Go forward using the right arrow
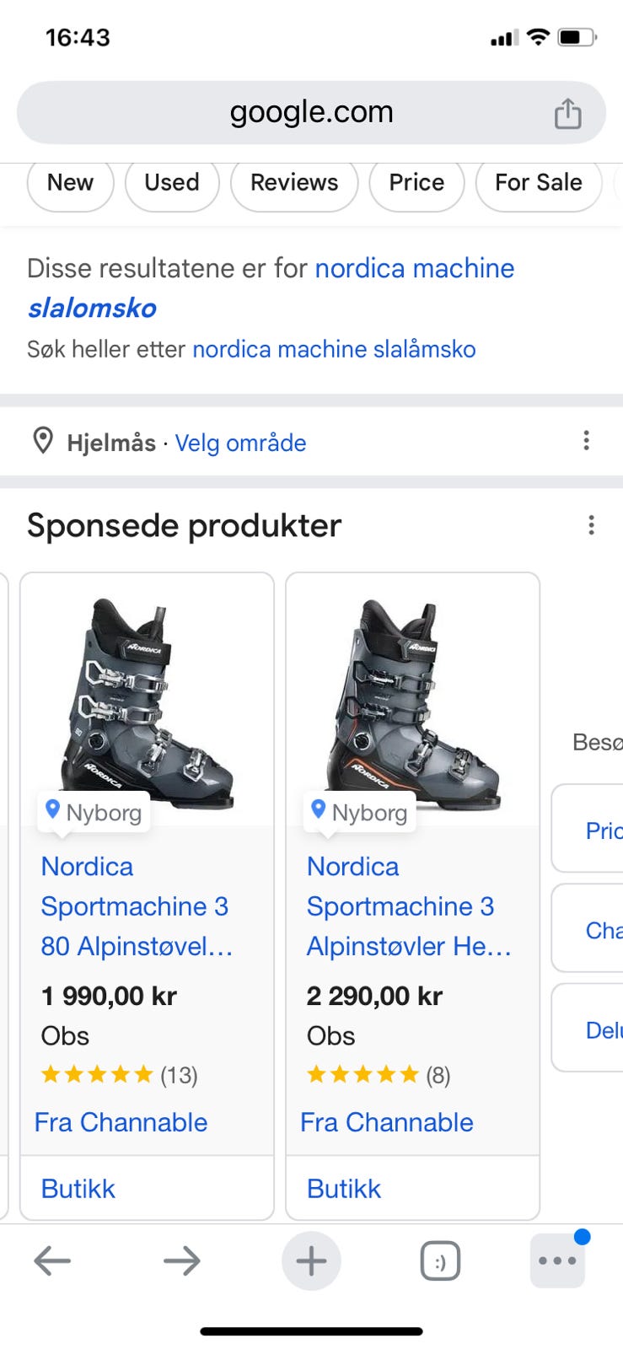The height and width of the screenshot is (1349, 623). (181, 1261)
